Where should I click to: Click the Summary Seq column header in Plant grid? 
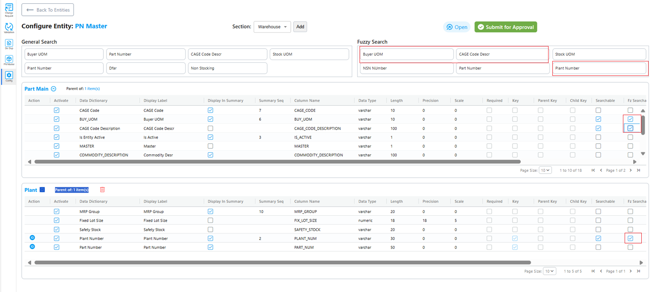tap(271, 202)
